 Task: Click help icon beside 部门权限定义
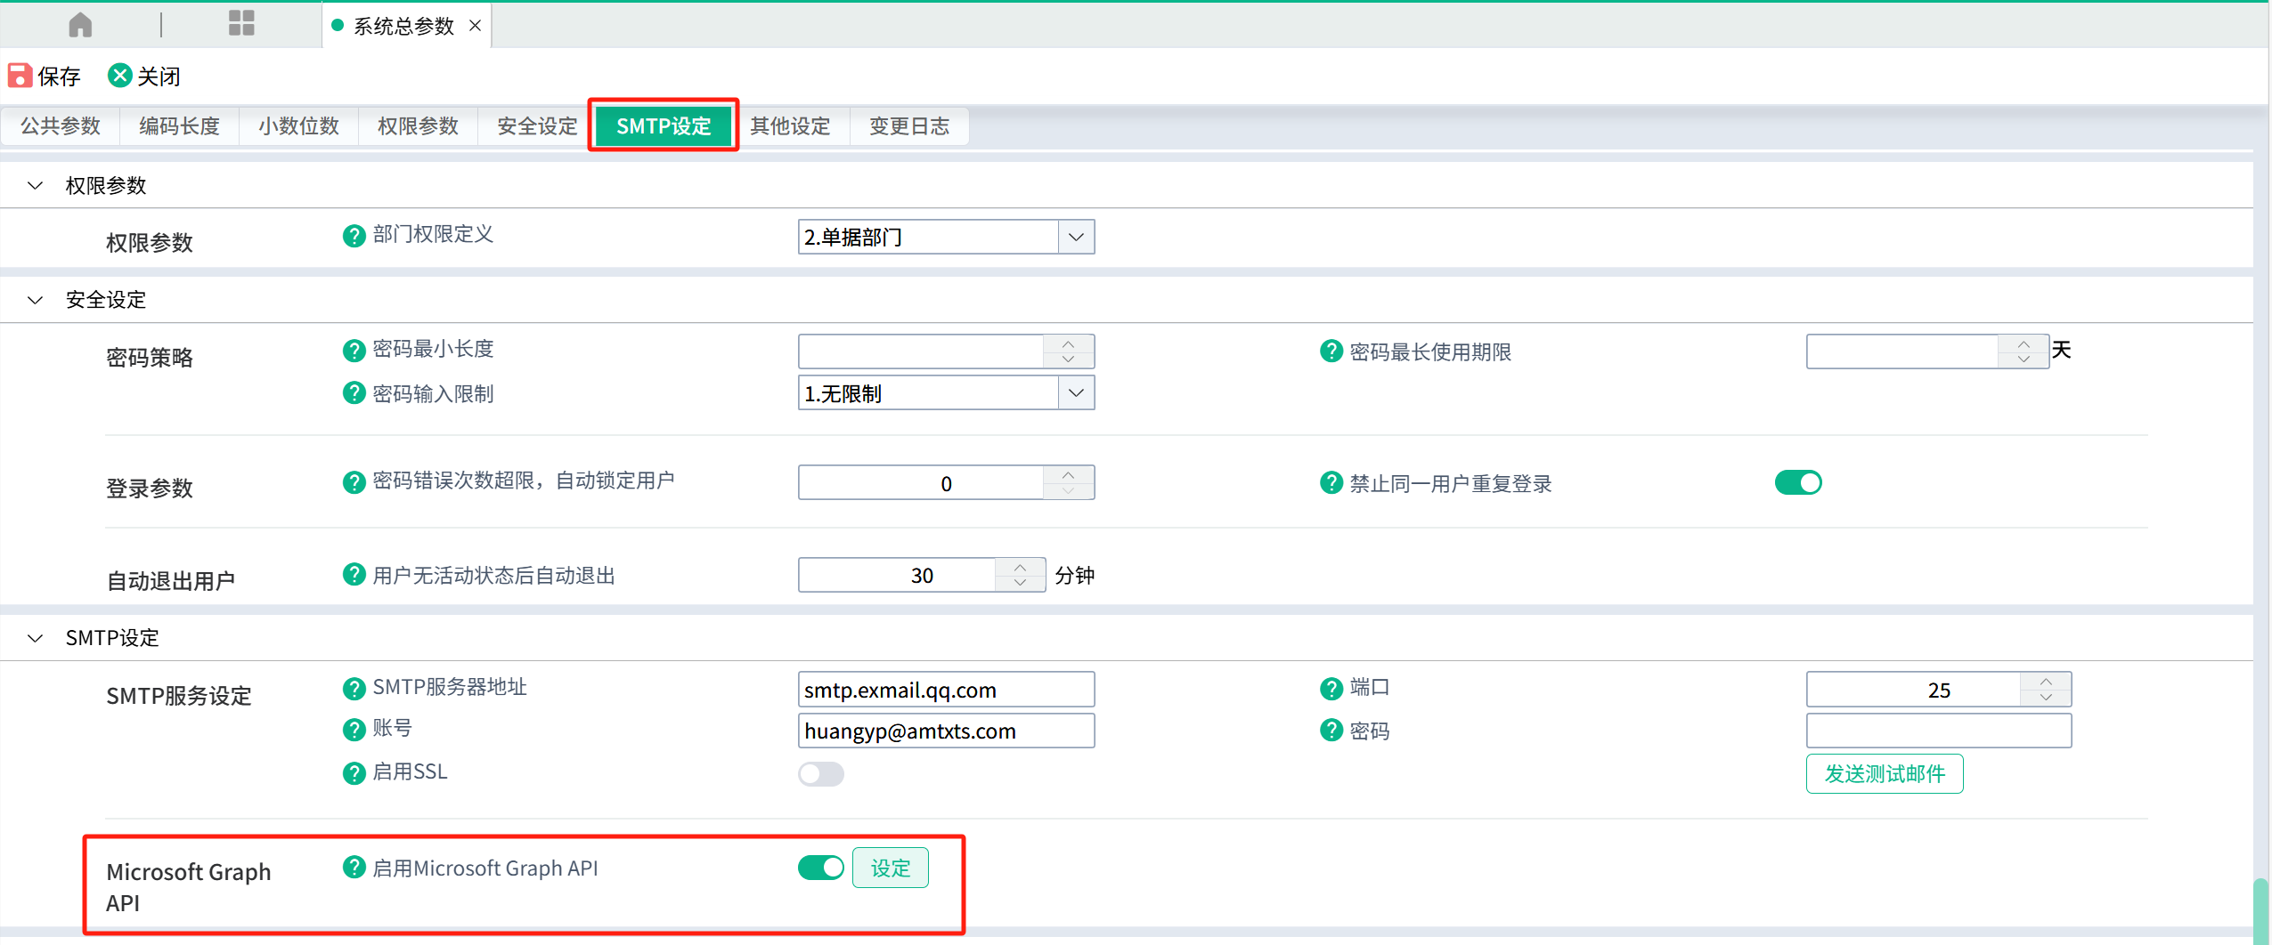click(x=354, y=236)
